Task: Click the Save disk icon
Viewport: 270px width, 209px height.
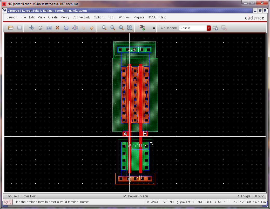Action: [19, 28]
